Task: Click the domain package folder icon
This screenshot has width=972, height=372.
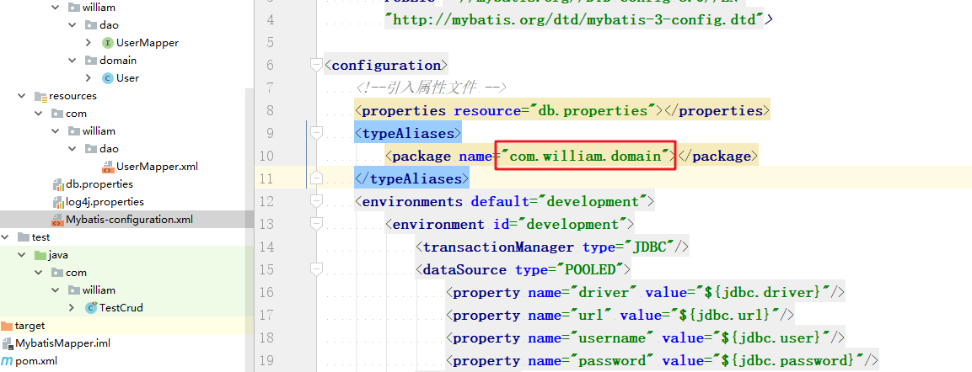Action: [91, 61]
